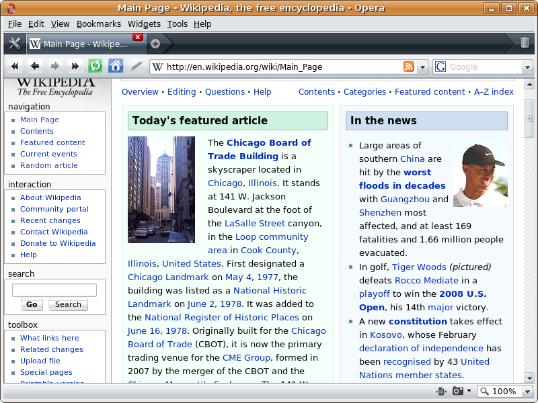The width and height of the screenshot is (538, 403).
Task: Click the Search button in sidebar
Action: (x=68, y=304)
